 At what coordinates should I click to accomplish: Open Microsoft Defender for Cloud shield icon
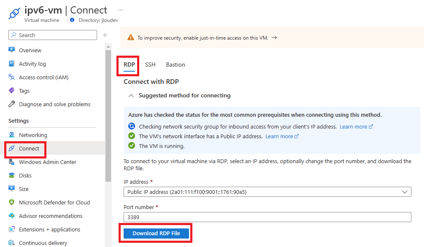pyautogui.click(x=12, y=202)
